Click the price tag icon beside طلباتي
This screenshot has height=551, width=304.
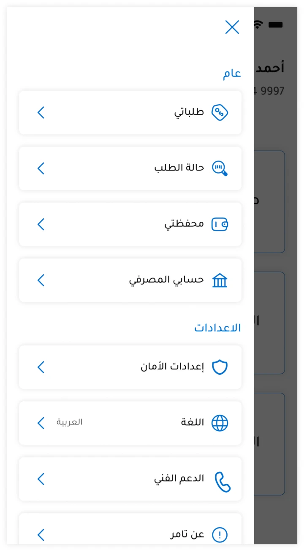(x=220, y=113)
